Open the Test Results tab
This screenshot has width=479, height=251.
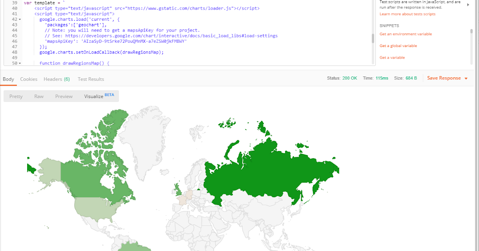pyautogui.click(x=91, y=79)
